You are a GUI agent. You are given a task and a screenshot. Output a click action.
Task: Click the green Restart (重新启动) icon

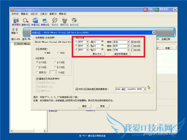tap(157, 10)
